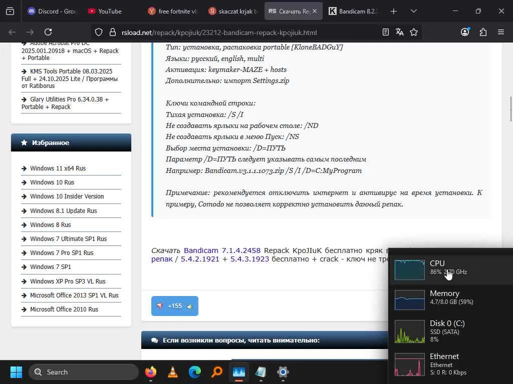Open Windows 7 Pro SP1 Rus link

click(x=62, y=252)
